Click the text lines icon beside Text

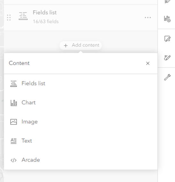point(14,141)
